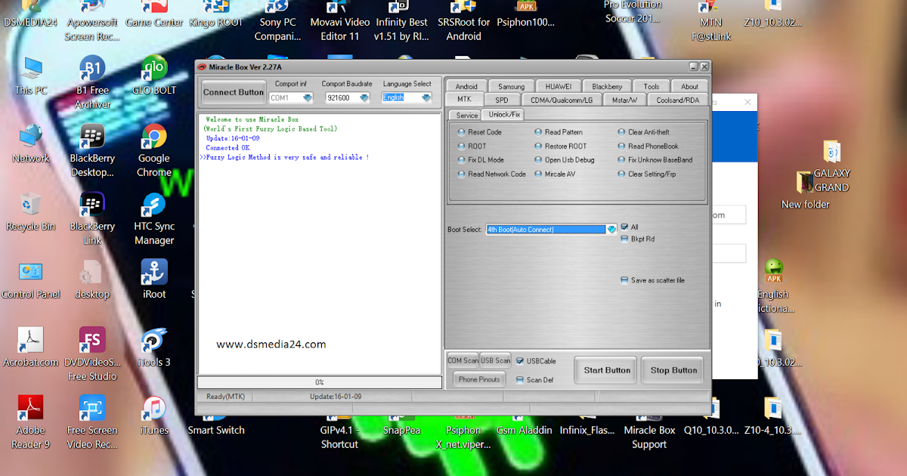Open the GALAXY GRAND folder icon
The width and height of the screenshot is (907, 476).
(831, 152)
